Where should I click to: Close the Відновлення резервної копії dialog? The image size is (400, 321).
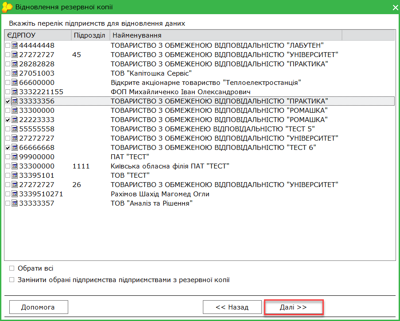[x=395, y=8]
